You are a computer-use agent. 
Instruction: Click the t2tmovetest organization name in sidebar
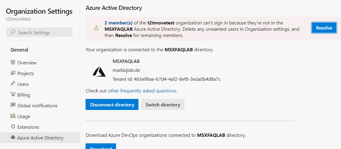click(x=19, y=19)
